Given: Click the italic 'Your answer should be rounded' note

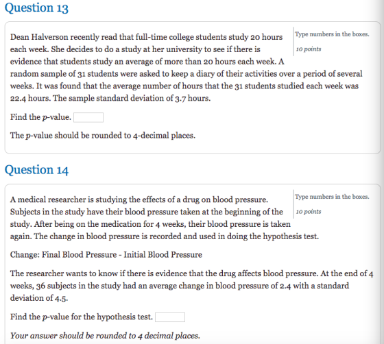Looking at the screenshot, I should 105,336.
